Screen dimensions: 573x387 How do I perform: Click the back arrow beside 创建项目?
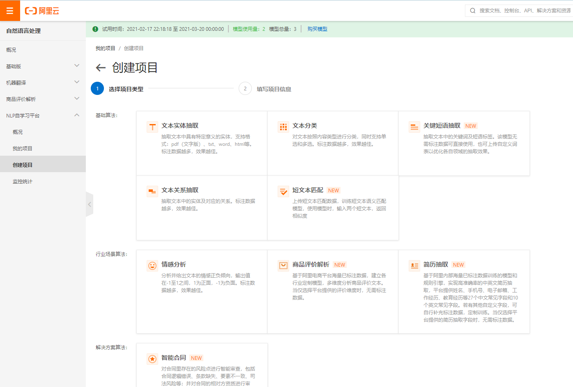[101, 68]
